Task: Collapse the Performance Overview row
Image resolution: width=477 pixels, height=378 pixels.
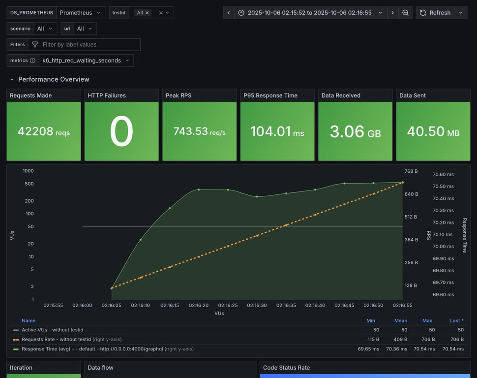Action: point(12,79)
